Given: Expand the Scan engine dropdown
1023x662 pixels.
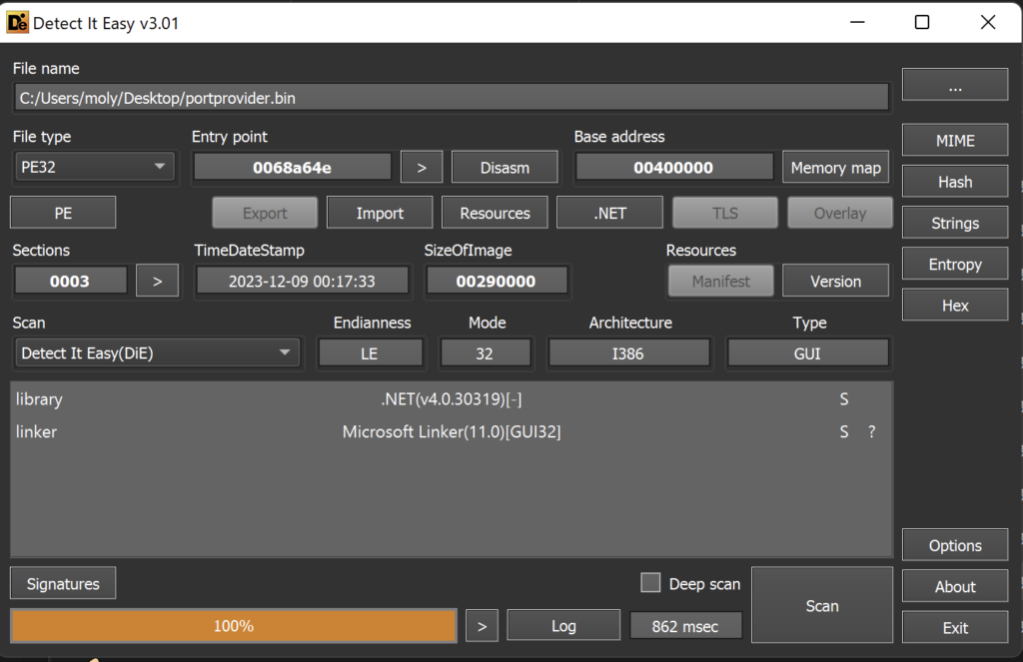Looking at the screenshot, I should point(158,353).
